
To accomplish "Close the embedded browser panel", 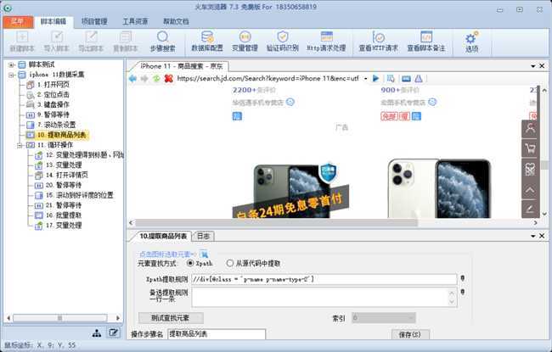I will point(542,66).
